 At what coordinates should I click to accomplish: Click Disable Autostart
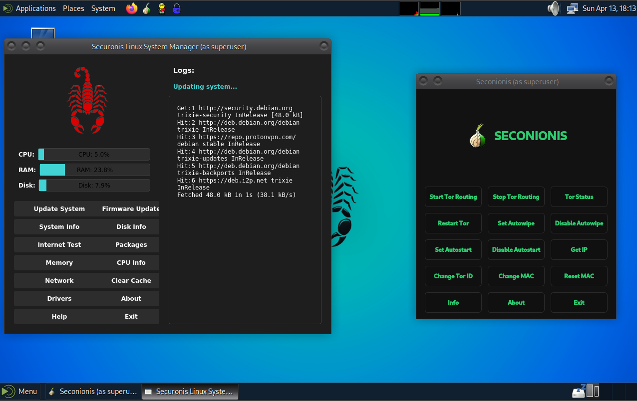[516, 250]
